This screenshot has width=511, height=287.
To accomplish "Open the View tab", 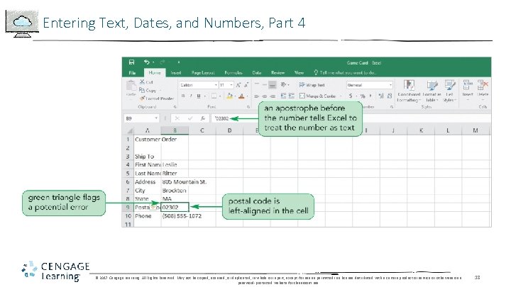I will [300, 72].
